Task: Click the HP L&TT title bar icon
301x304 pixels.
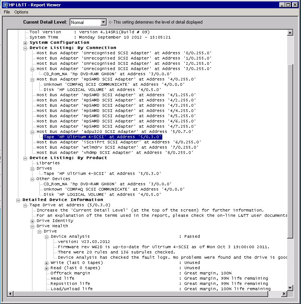Action: pos(5,5)
